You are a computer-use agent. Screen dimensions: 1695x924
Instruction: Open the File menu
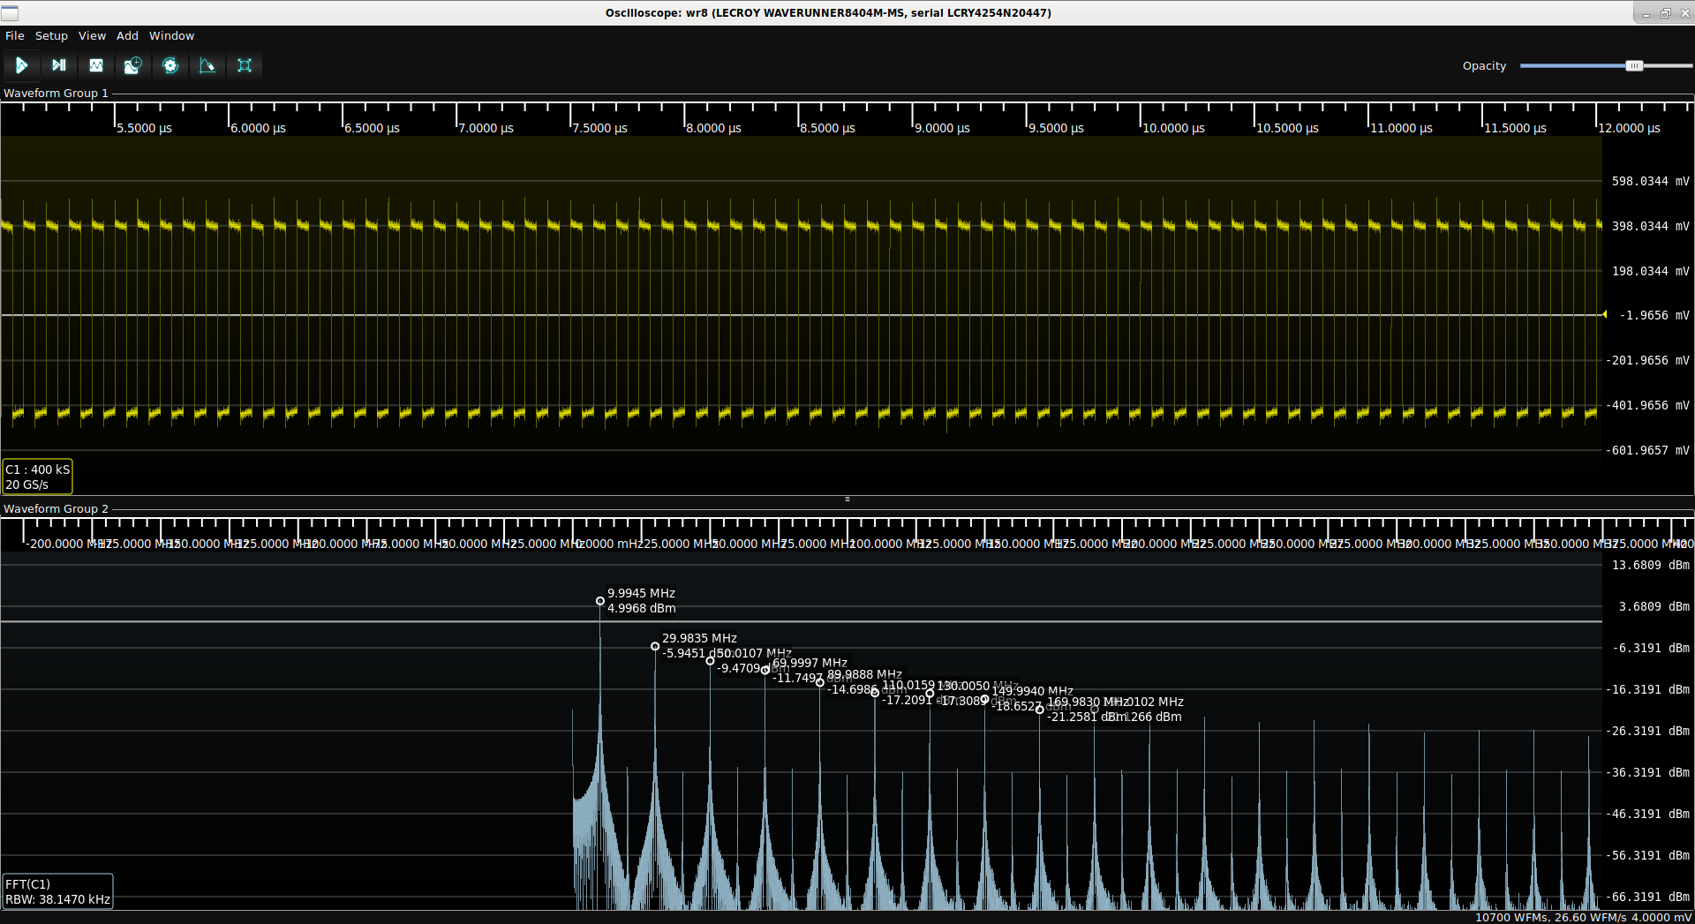click(15, 36)
